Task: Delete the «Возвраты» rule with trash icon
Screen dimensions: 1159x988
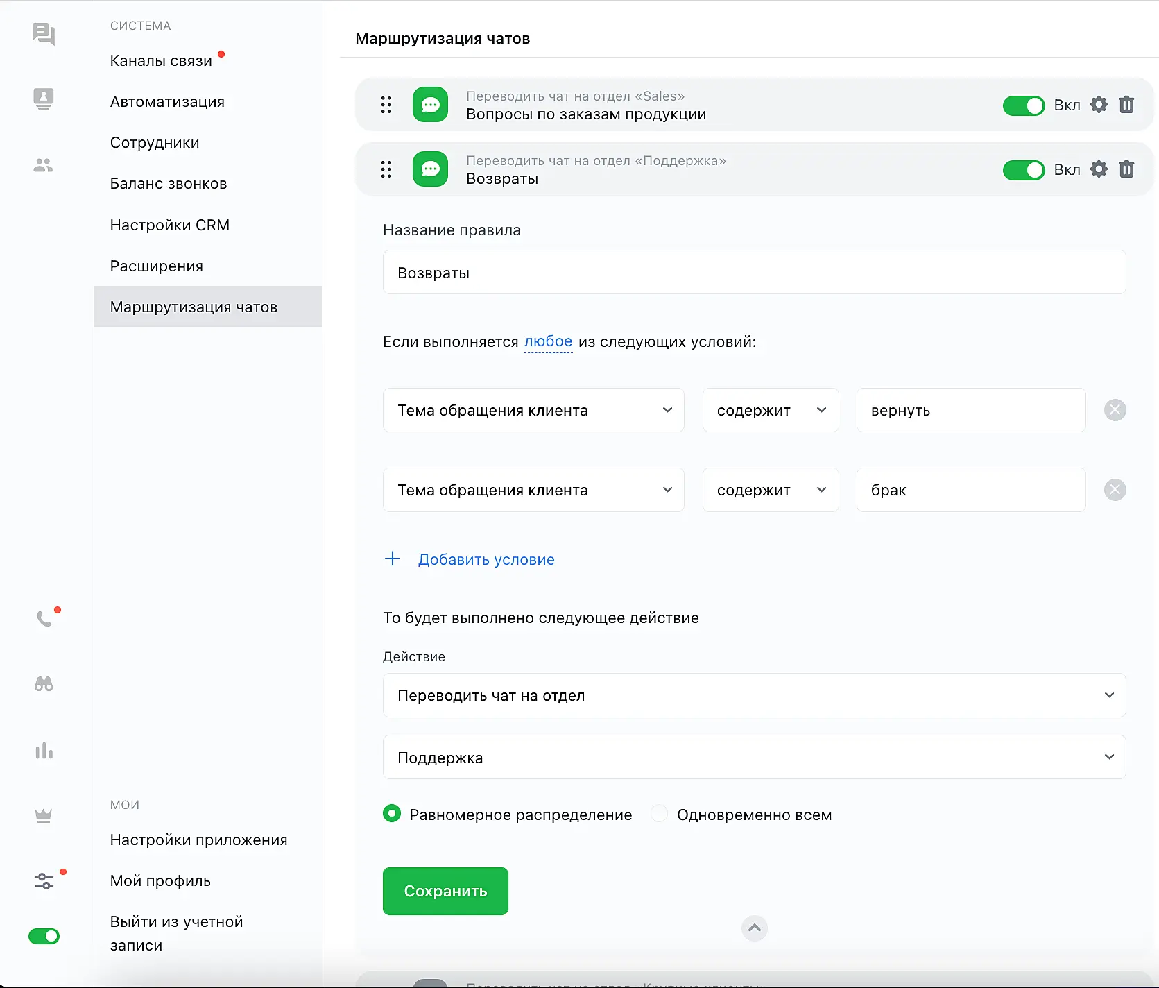Action: point(1126,169)
